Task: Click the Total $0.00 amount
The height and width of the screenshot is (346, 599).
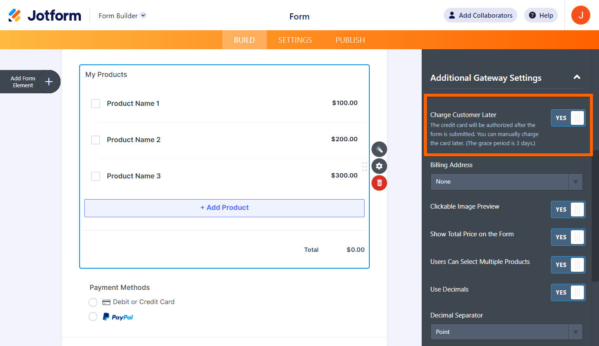Action: pyautogui.click(x=356, y=250)
